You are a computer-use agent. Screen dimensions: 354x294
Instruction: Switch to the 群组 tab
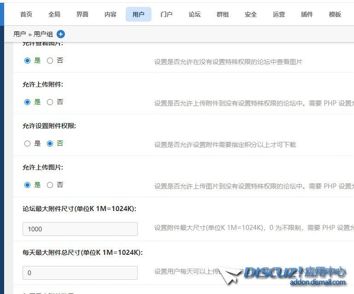coord(223,14)
